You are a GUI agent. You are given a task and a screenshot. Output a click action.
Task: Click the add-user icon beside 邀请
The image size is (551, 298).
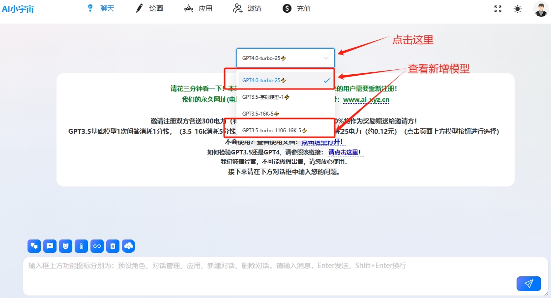tap(238, 8)
